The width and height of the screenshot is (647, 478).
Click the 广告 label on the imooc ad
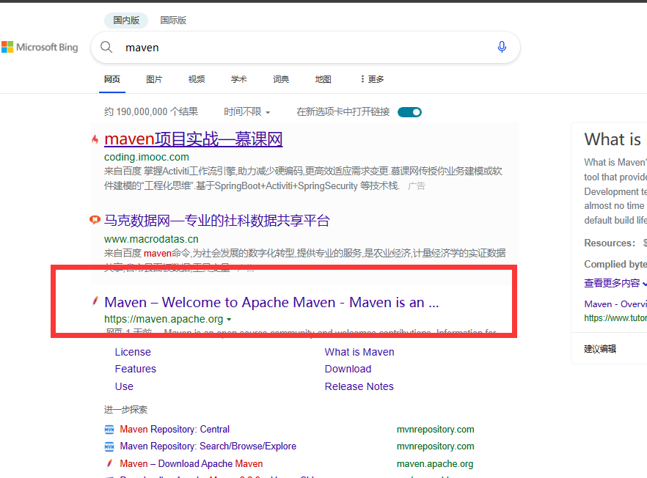click(417, 186)
